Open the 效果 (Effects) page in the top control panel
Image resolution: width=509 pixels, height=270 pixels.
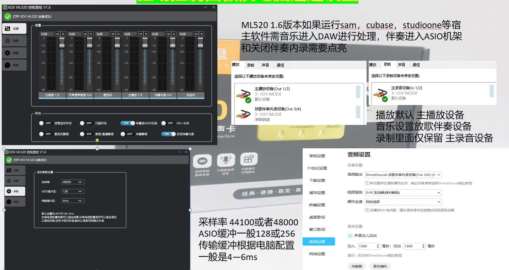coord(14,41)
